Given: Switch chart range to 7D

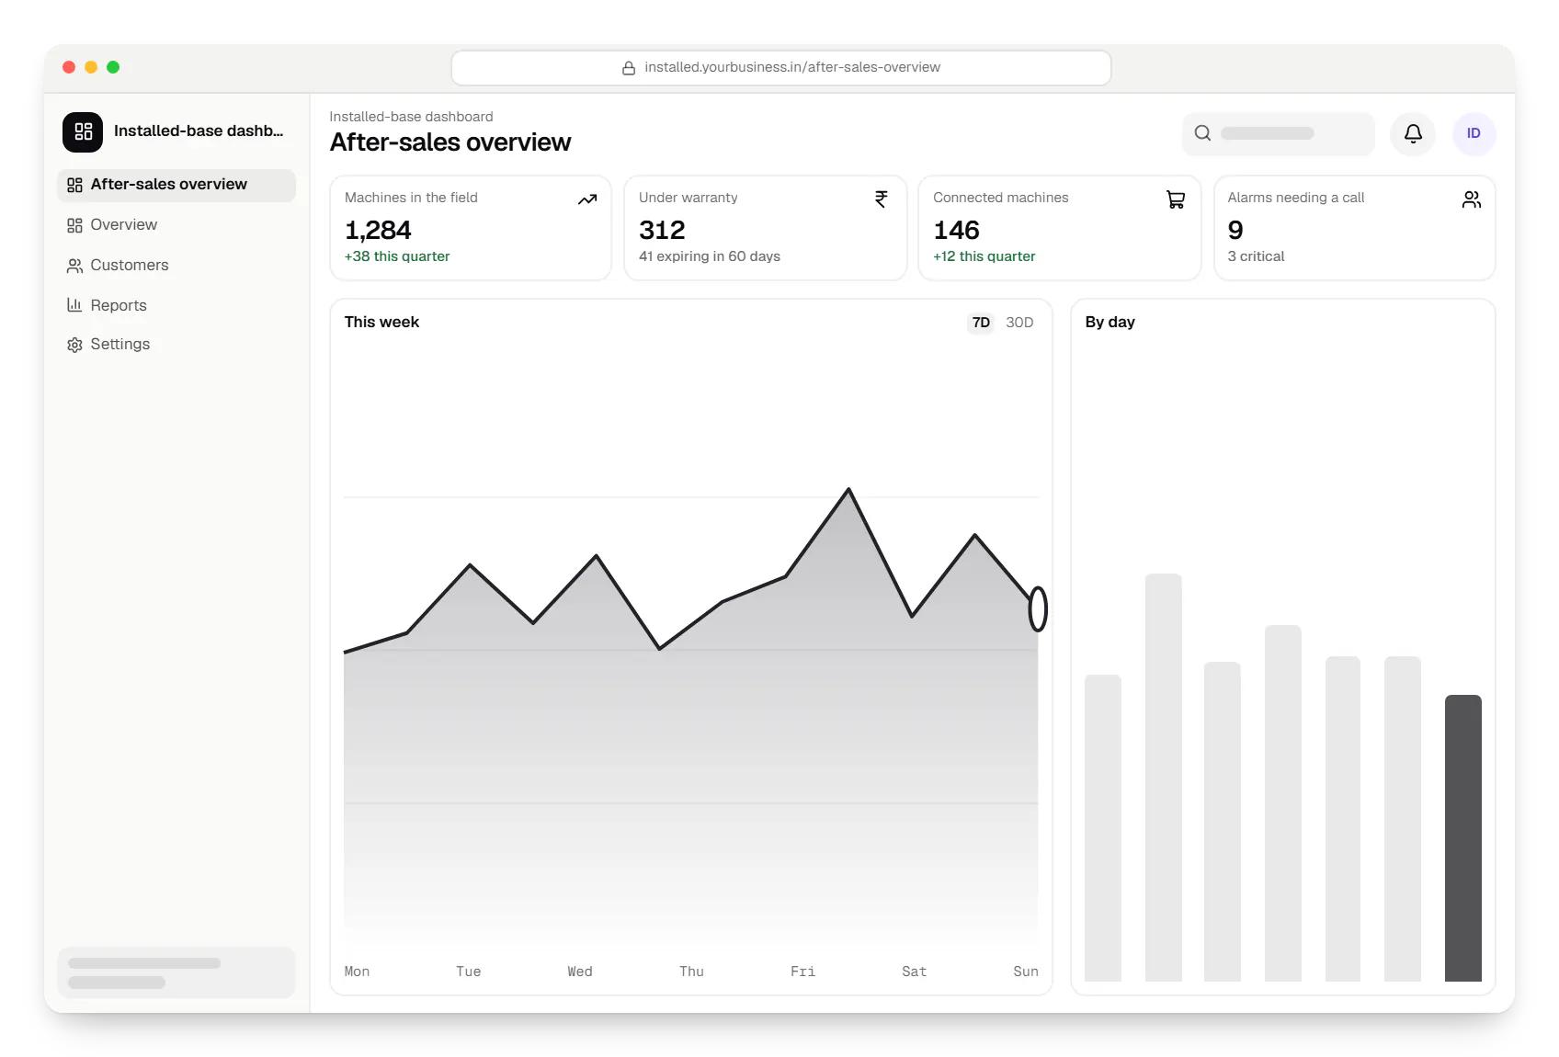Looking at the screenshot, I should tap(981, 323).
